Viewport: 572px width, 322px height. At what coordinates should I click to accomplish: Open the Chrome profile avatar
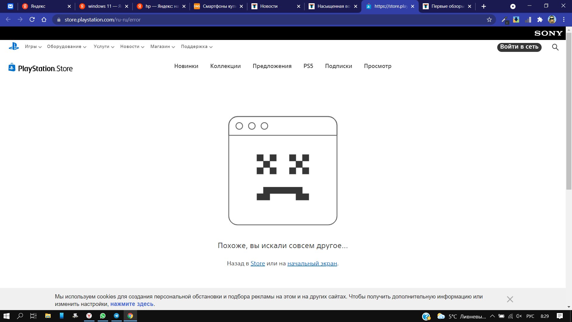pyautogui.click(x=552, y=20)
